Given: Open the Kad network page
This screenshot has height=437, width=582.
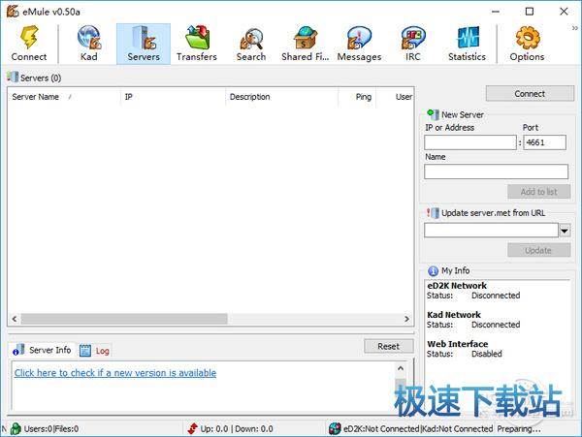Looking at the screenshot, I should click(89, 44).
